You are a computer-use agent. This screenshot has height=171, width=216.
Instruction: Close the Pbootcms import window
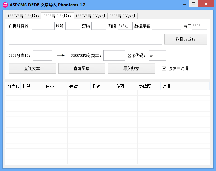tap(206, 4)
